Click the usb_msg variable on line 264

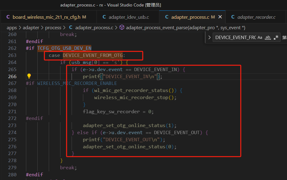(81, 62)
